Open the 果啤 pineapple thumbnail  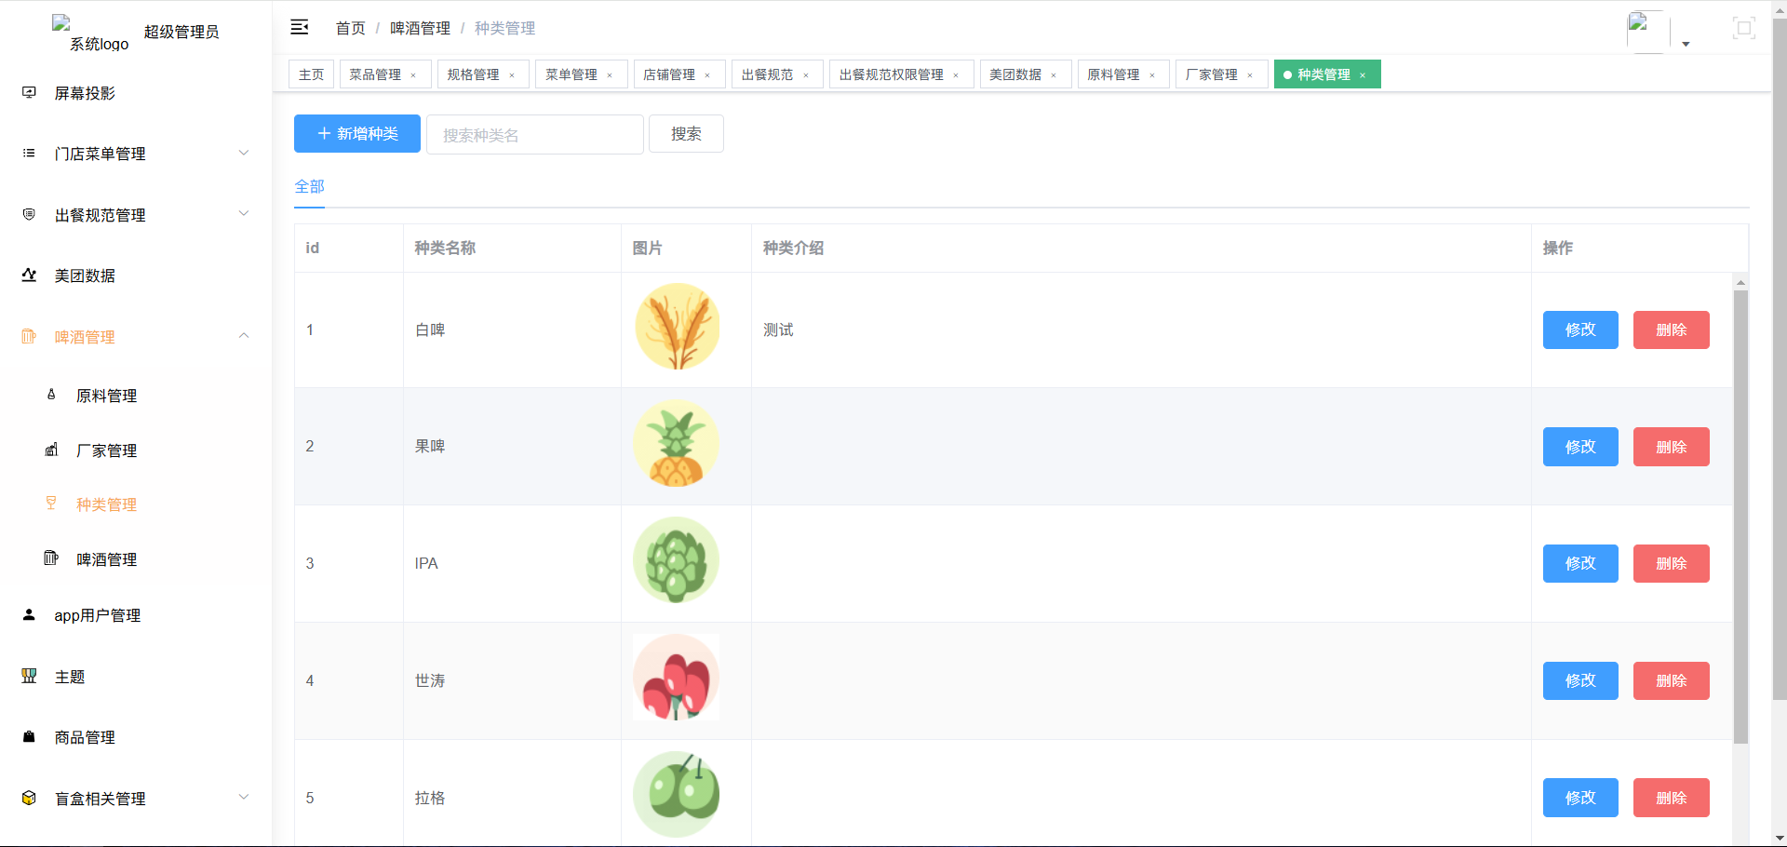677,444
